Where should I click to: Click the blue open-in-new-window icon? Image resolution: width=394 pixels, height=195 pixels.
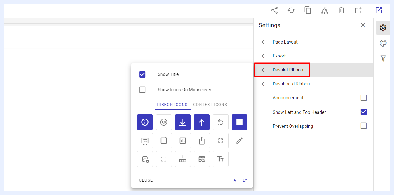tap(379, 10)
